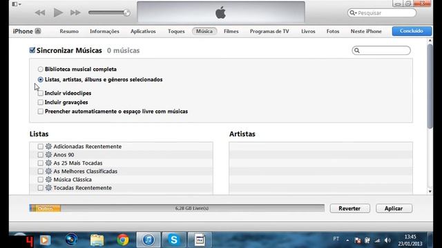
Task: Click gear icon beside As 25 Mais Tocadas
Action: [x=48, y=163]
